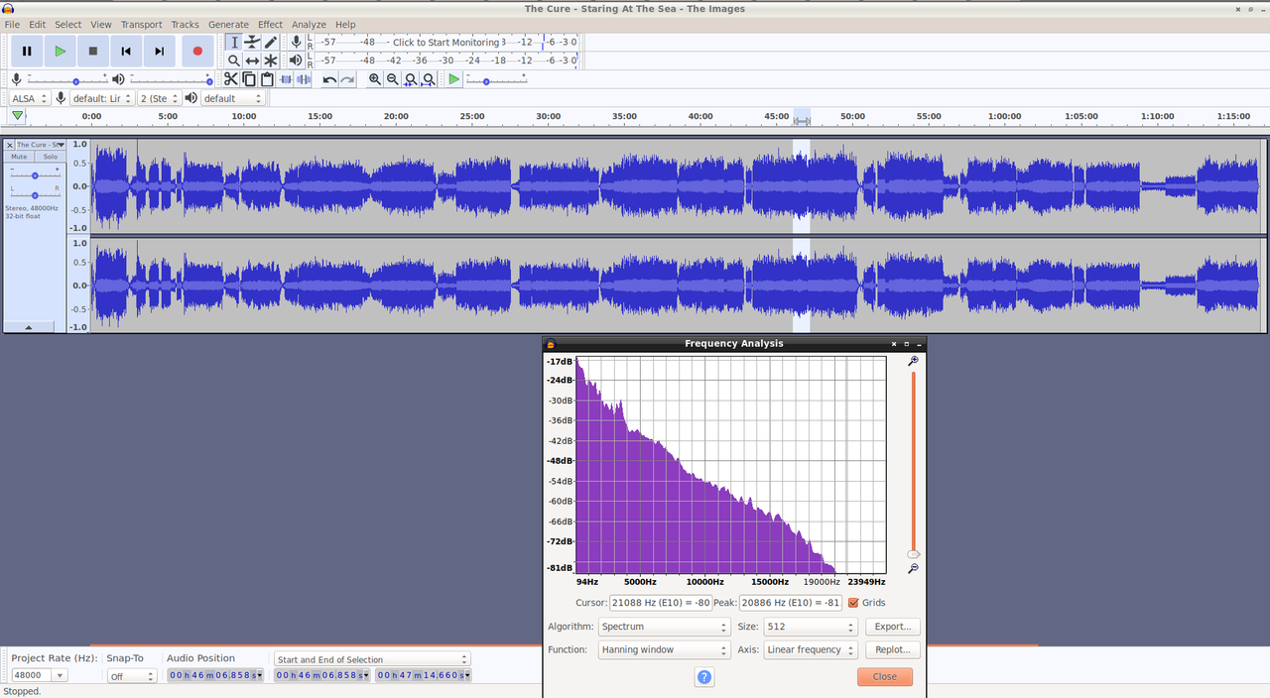Screen dimensions: 1270x698
Task: Click the scissors Cut icon
Action: click(231, 79)
